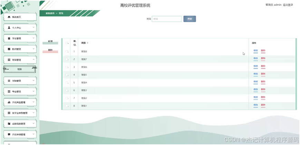This screenshot has width=300, height=145.
Task: Click 修改 on the 班级7 row
Action: click(x=255, y=58)
